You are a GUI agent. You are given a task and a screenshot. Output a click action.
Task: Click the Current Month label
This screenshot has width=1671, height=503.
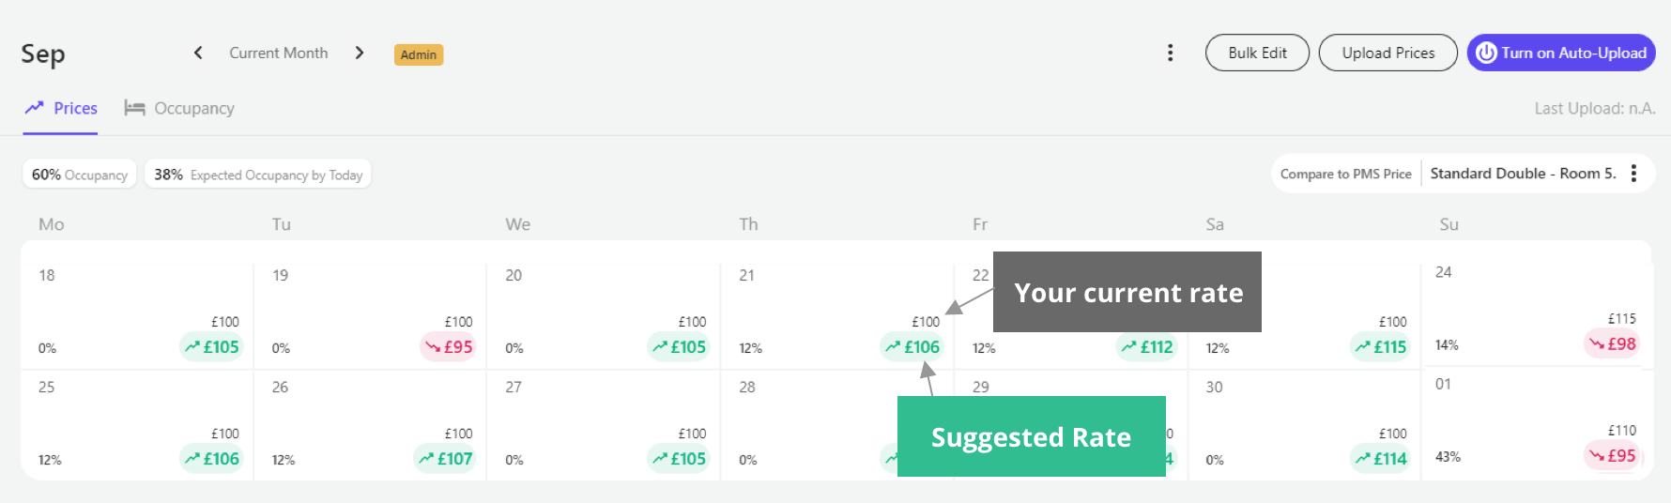(x=279, y=53)
